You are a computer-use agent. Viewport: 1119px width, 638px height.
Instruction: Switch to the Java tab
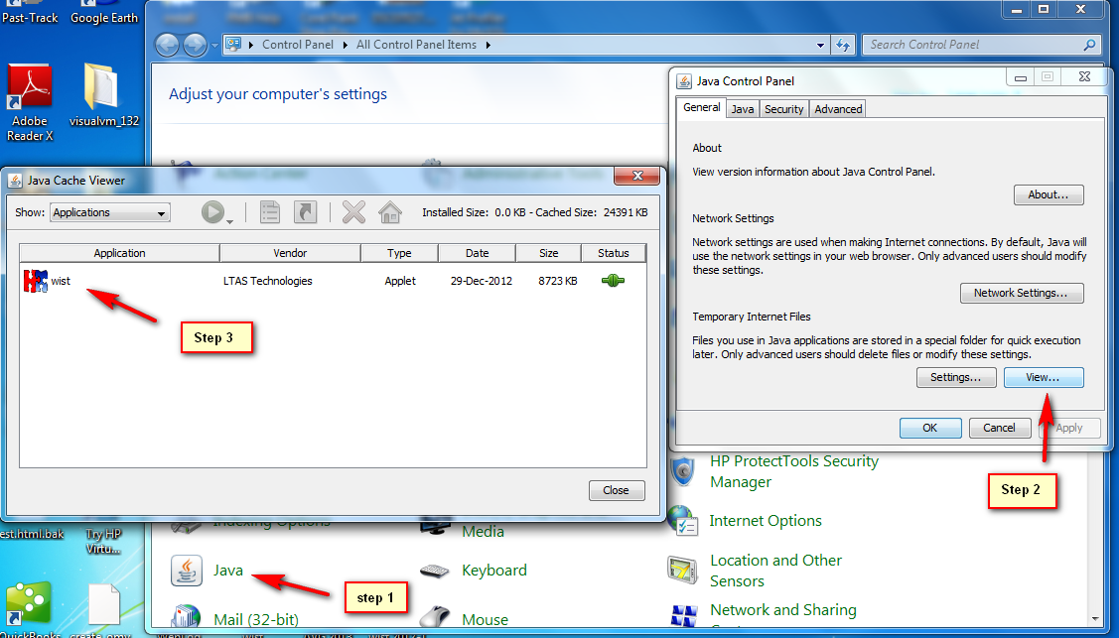coord(743,109)
